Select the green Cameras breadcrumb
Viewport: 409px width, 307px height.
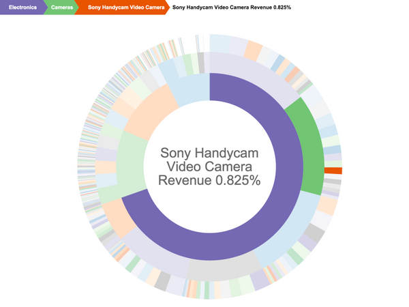(x=63, y=8)
